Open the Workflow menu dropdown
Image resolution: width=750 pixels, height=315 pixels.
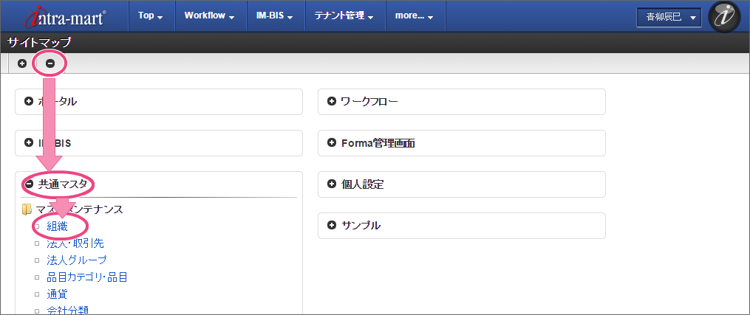point(209,15)
